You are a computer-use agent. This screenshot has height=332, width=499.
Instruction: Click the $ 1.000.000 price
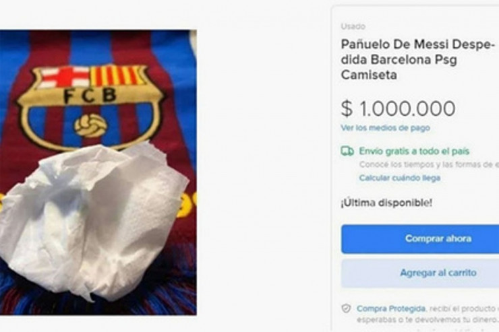point(398,108)
